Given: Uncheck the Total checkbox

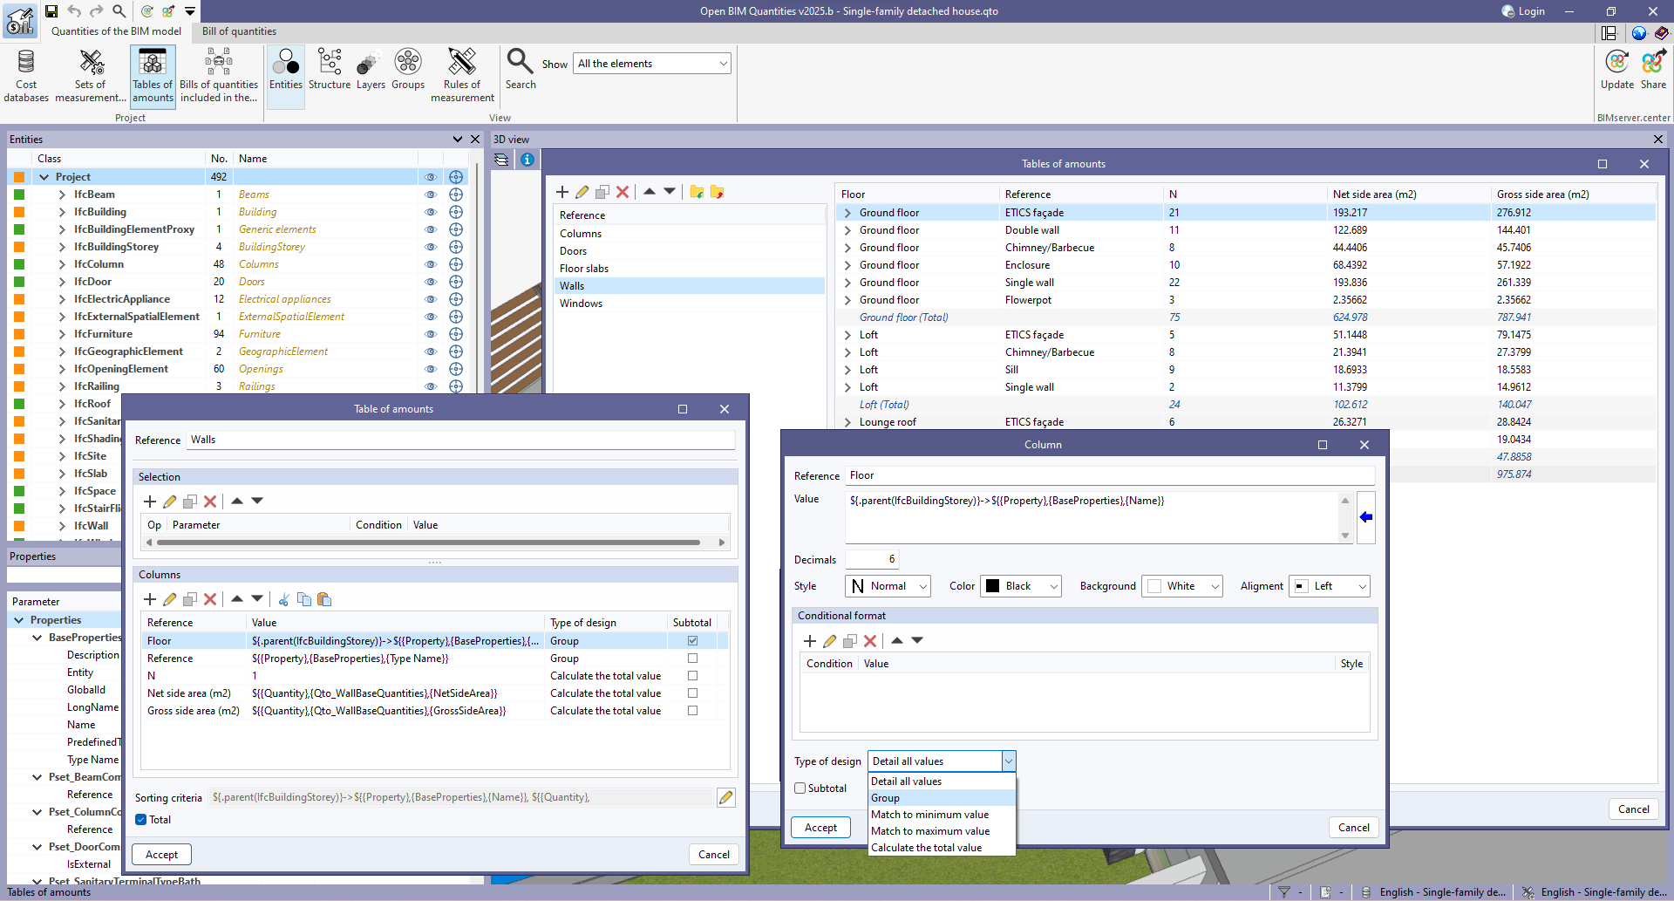Looking at the screenshot, I should point(141,820).
